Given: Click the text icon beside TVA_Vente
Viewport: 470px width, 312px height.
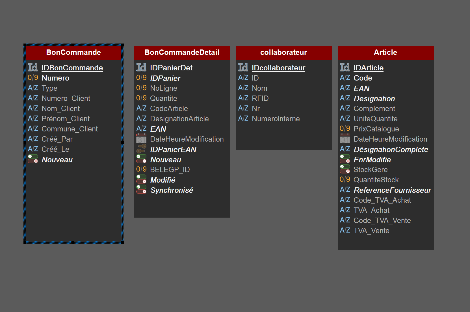Looking at the screenshot, I should coord(345,230).
